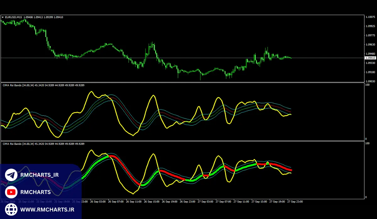Viewport: 377px width, 219px height.
Task: Click the YouTube play icon
Action: (x=11, y=192)
